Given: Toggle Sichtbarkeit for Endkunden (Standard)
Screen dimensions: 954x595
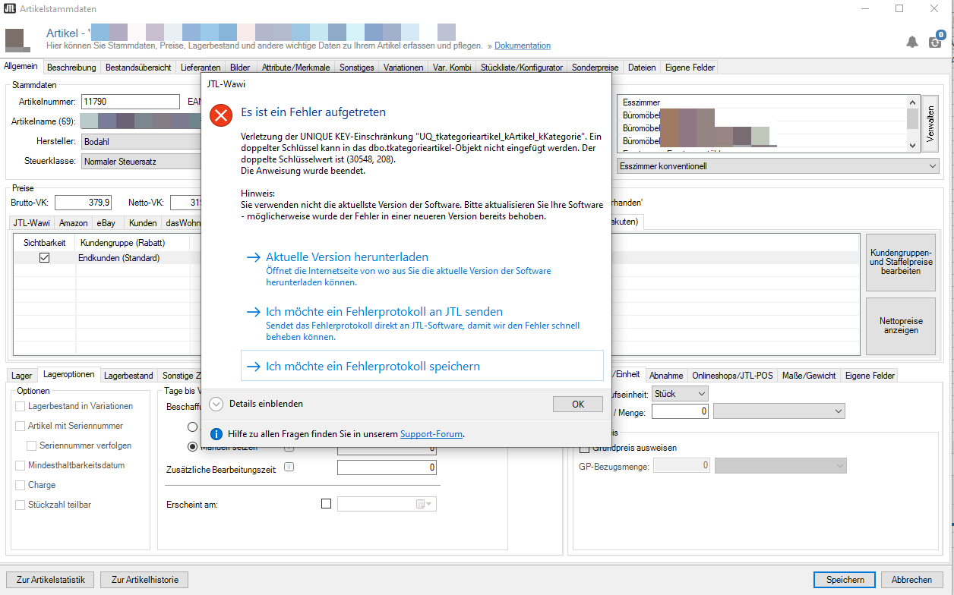Looking at the screenshot, I should point(44,258).
